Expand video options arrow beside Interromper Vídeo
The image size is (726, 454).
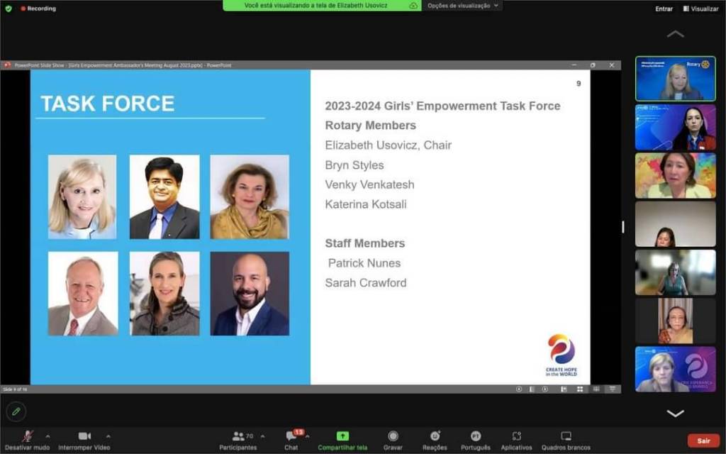coord(108,436)
